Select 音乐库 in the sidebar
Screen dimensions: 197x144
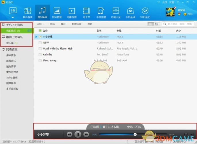tap(10, 43)
